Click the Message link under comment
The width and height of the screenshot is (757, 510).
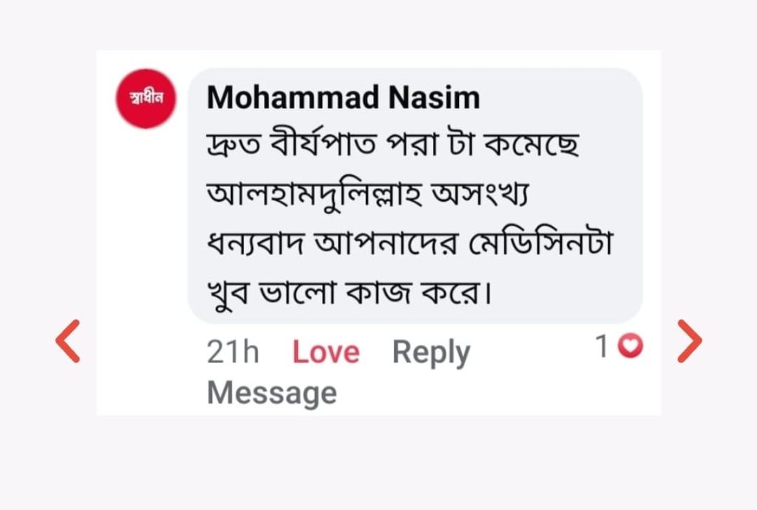271,392
